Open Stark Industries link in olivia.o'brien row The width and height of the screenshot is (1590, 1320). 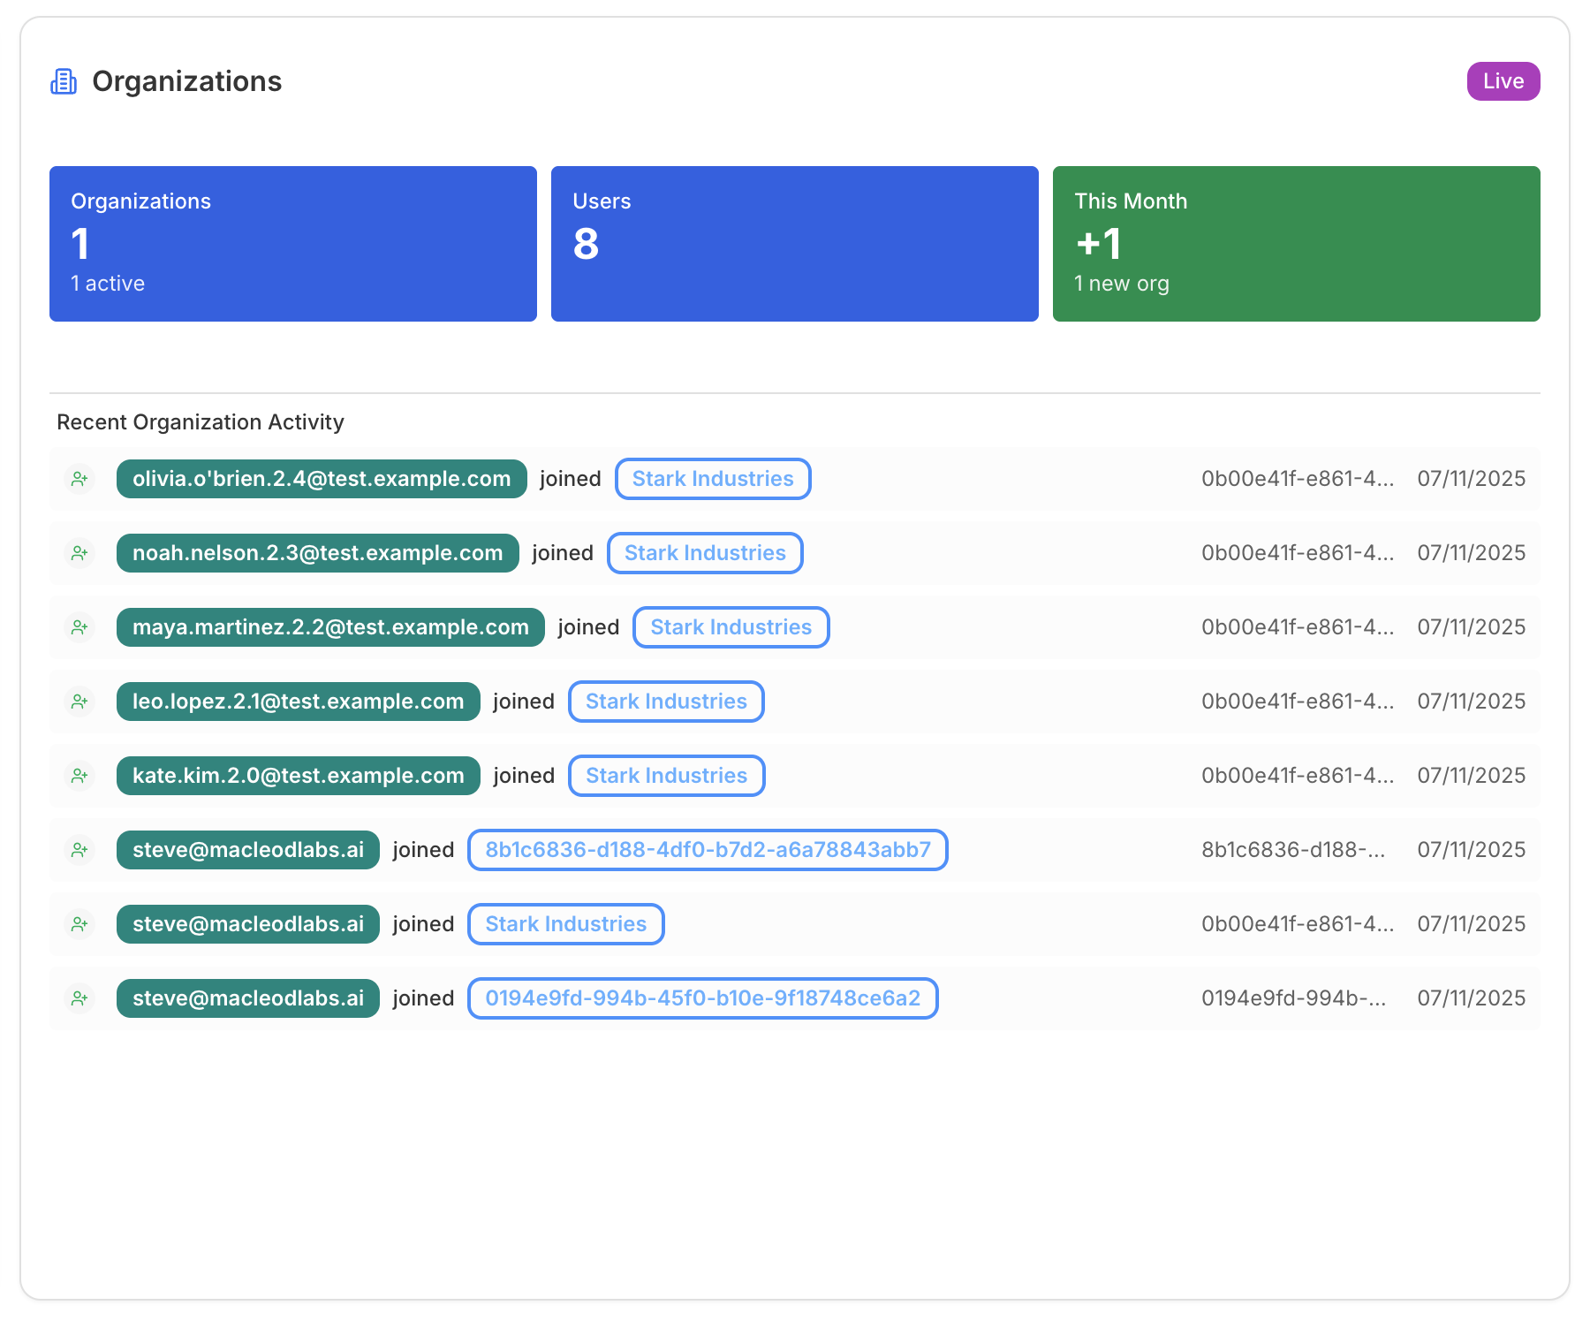tap(712, 479)
